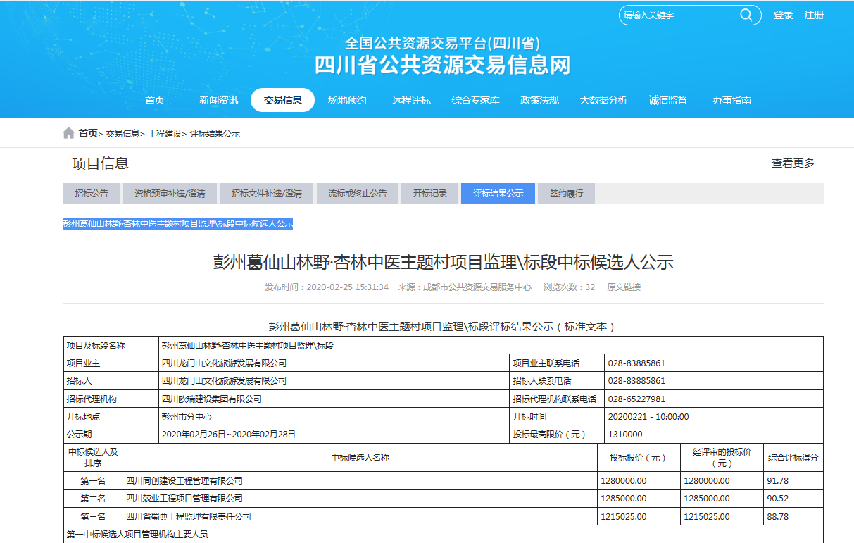
Task: Select the 签约履行 tab
Action: coord(567,193)
